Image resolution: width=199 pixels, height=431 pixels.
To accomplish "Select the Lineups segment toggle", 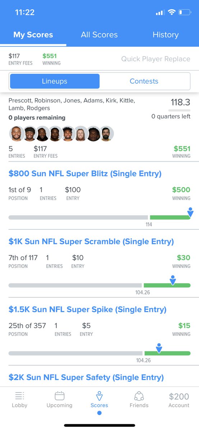I will coord(55,81).
